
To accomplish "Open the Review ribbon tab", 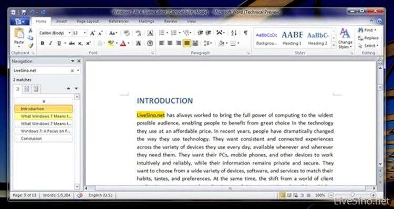I will tap(171, 22).
